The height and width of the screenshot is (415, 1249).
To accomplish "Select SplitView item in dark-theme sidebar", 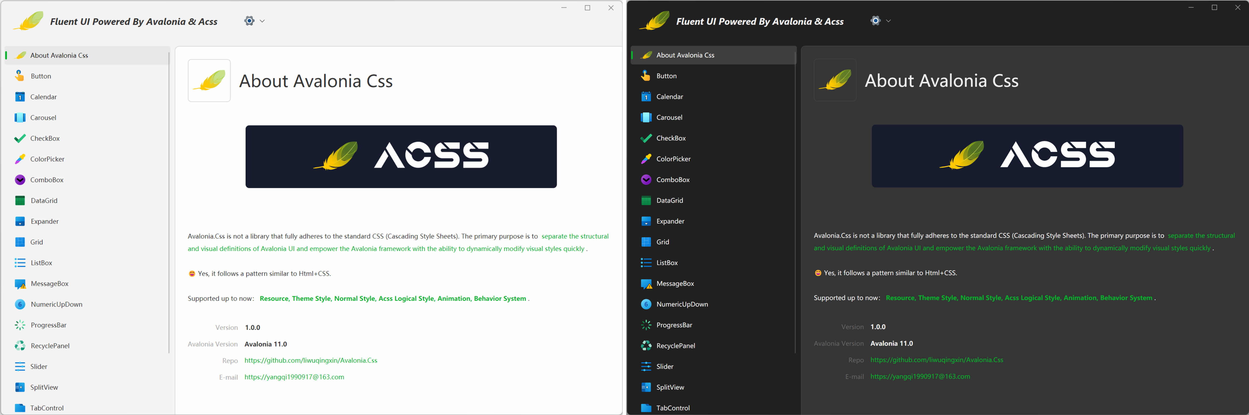I will (x=670, y=388).
